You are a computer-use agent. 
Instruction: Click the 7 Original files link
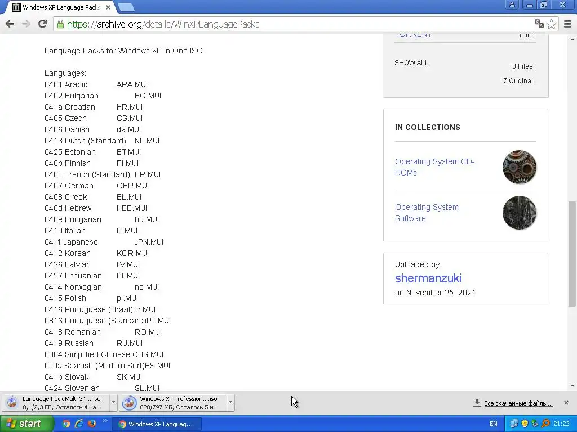[518, 81]
